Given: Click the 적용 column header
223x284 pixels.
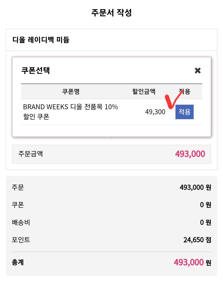Looking at the screenshot, I should (184, 91).
